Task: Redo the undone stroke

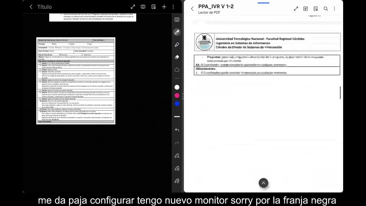Action: click(x=177, y=143)
